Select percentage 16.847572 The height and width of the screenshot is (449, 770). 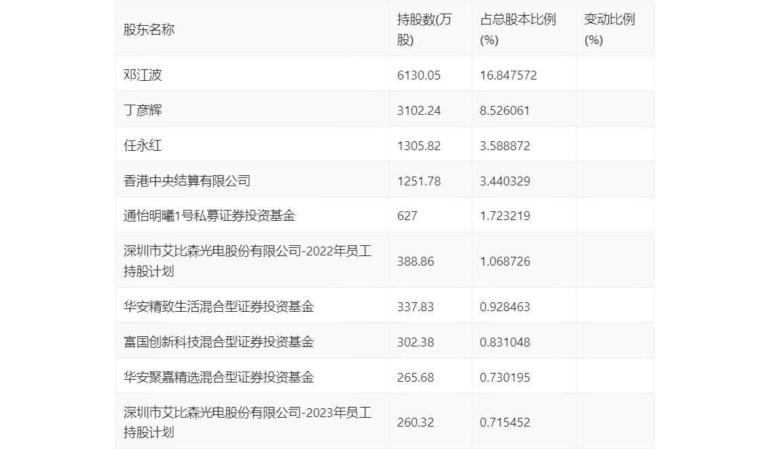(509, 75)
